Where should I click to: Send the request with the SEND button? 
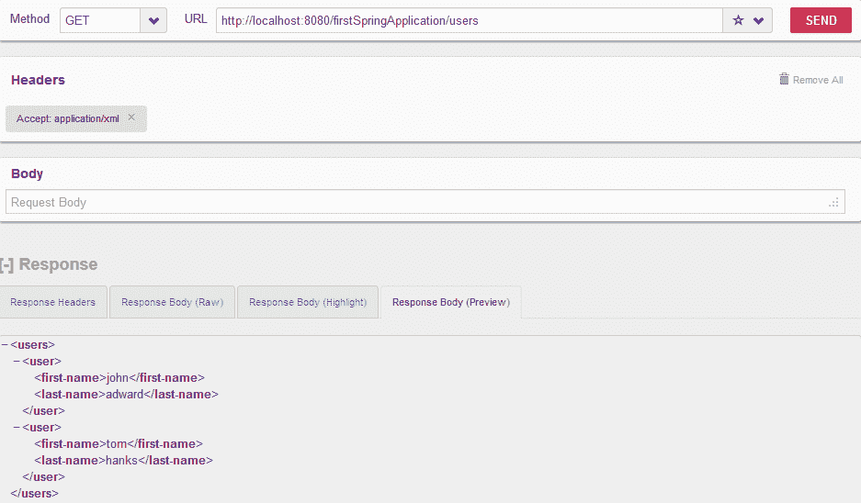point(821,20)
